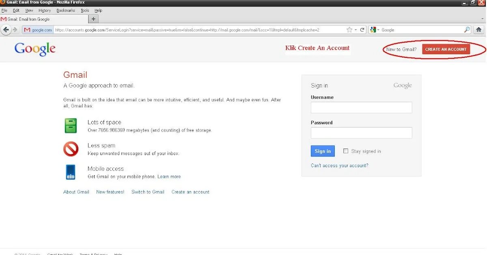Click the Firefox icon in the title bar

tap(3, 2)
